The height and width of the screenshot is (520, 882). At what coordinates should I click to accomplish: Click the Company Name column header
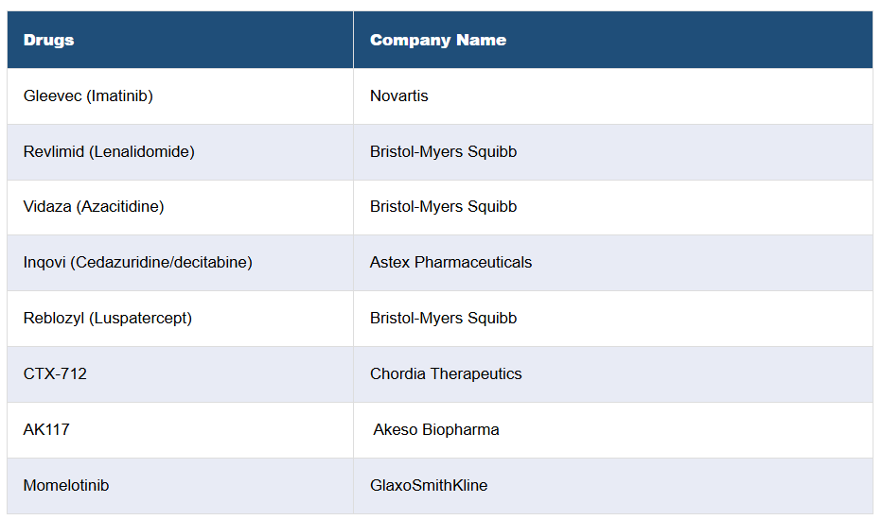[x=437, y=40]
